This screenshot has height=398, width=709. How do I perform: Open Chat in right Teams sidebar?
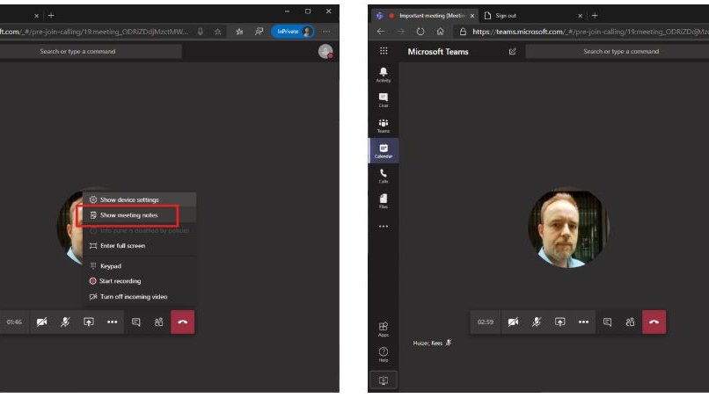tap(383, 100)
